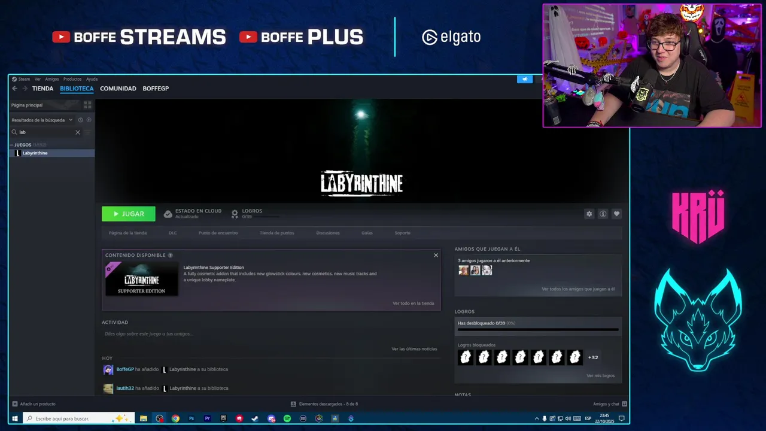
Task: Click Ver todos los amigos que juegan
Action: (x=578, y=289)
